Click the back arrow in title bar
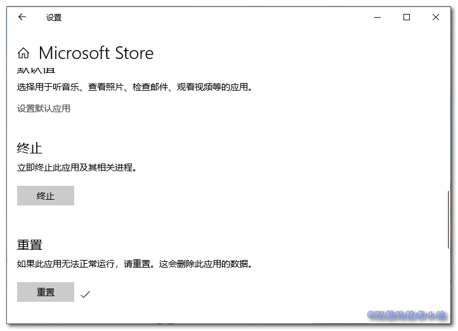Screen dimensions: 458x331 (x=22, y=17)
